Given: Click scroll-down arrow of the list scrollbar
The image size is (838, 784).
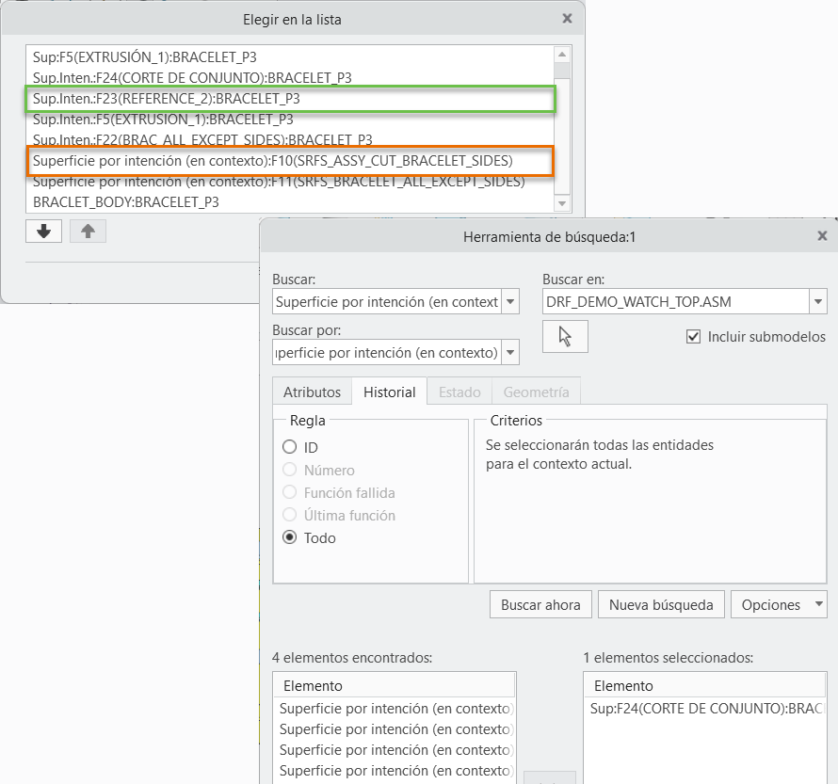Looking at the screenshot, I should (562, 203).
